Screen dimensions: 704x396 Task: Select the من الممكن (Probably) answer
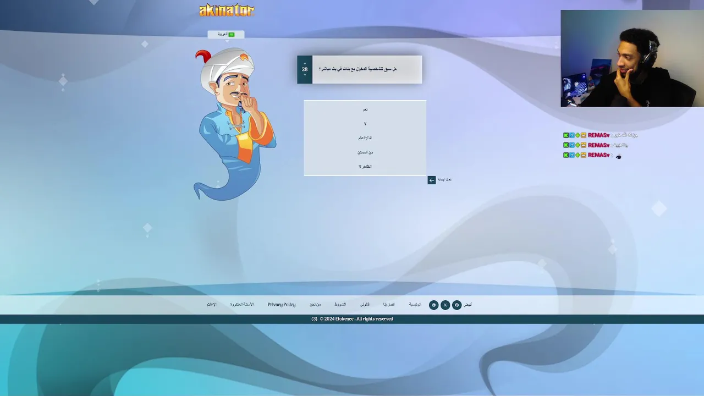tap(365, 152)
